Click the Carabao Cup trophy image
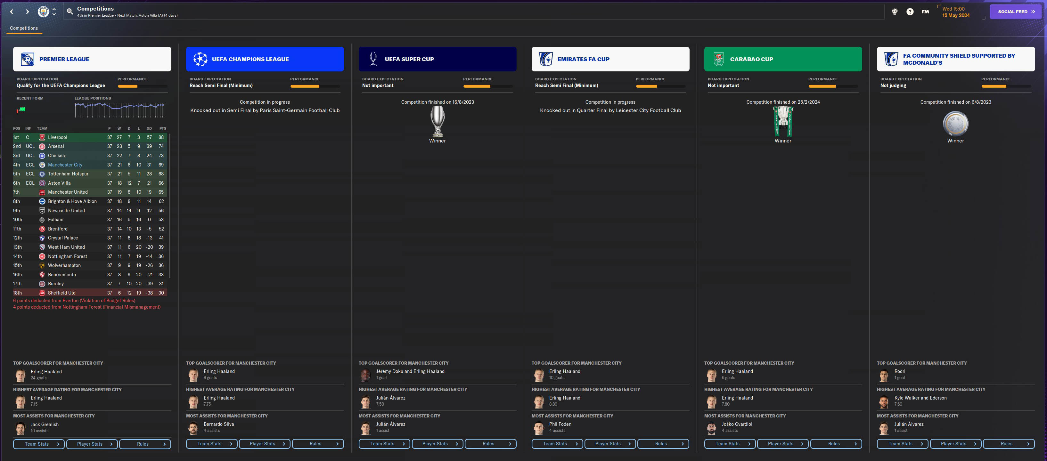The image size is (1047, 461). coord(783,121)
